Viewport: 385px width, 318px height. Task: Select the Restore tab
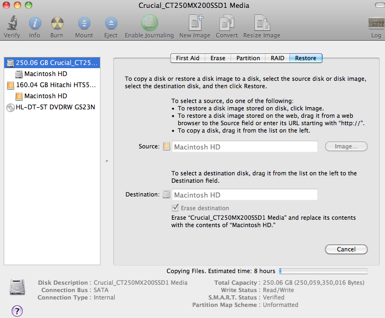306,58
